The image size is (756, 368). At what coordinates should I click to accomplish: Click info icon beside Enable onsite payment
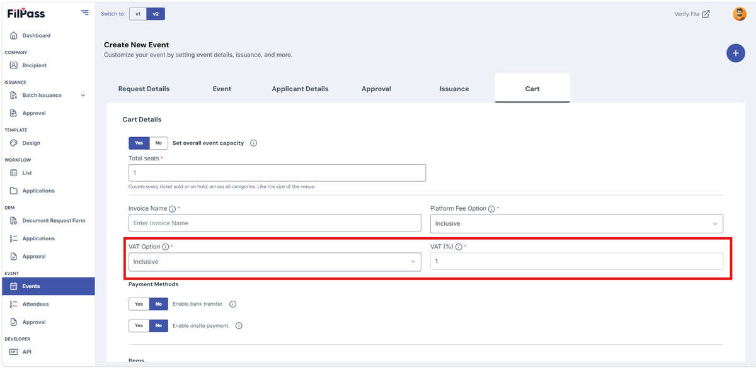coord(239,326)
